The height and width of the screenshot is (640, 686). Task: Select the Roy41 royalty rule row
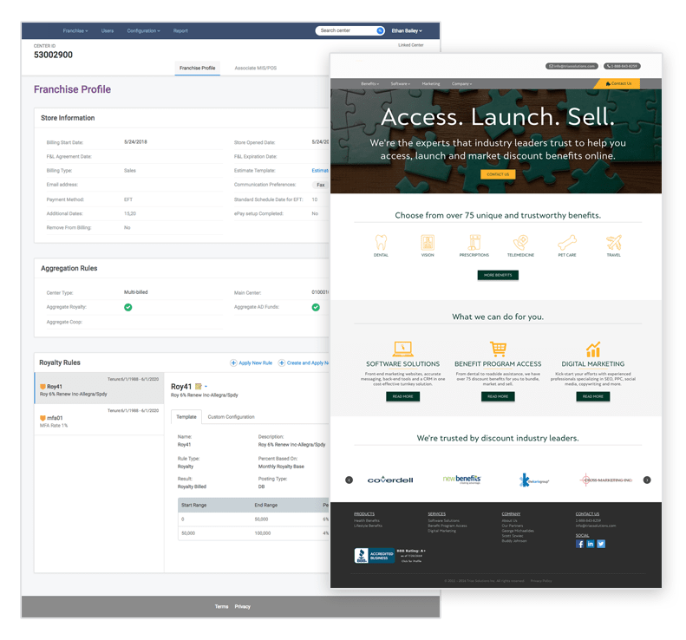coord(100,388)
